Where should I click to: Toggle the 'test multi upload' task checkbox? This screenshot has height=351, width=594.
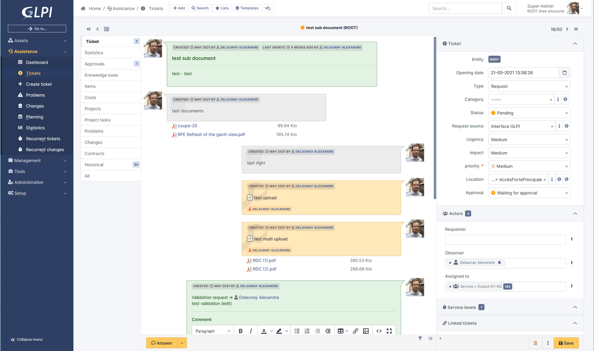click(250, 239)
